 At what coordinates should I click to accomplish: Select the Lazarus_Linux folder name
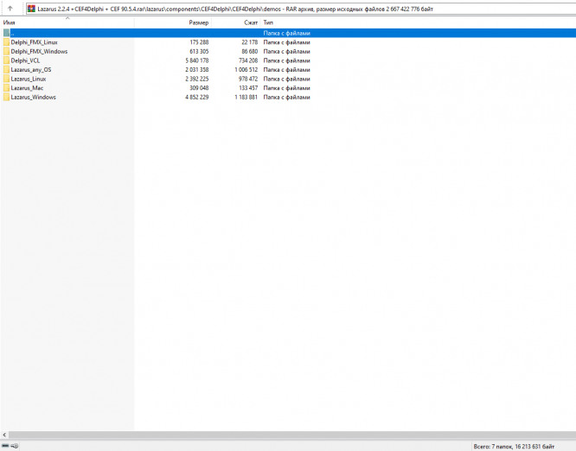(x=29, y=79)
